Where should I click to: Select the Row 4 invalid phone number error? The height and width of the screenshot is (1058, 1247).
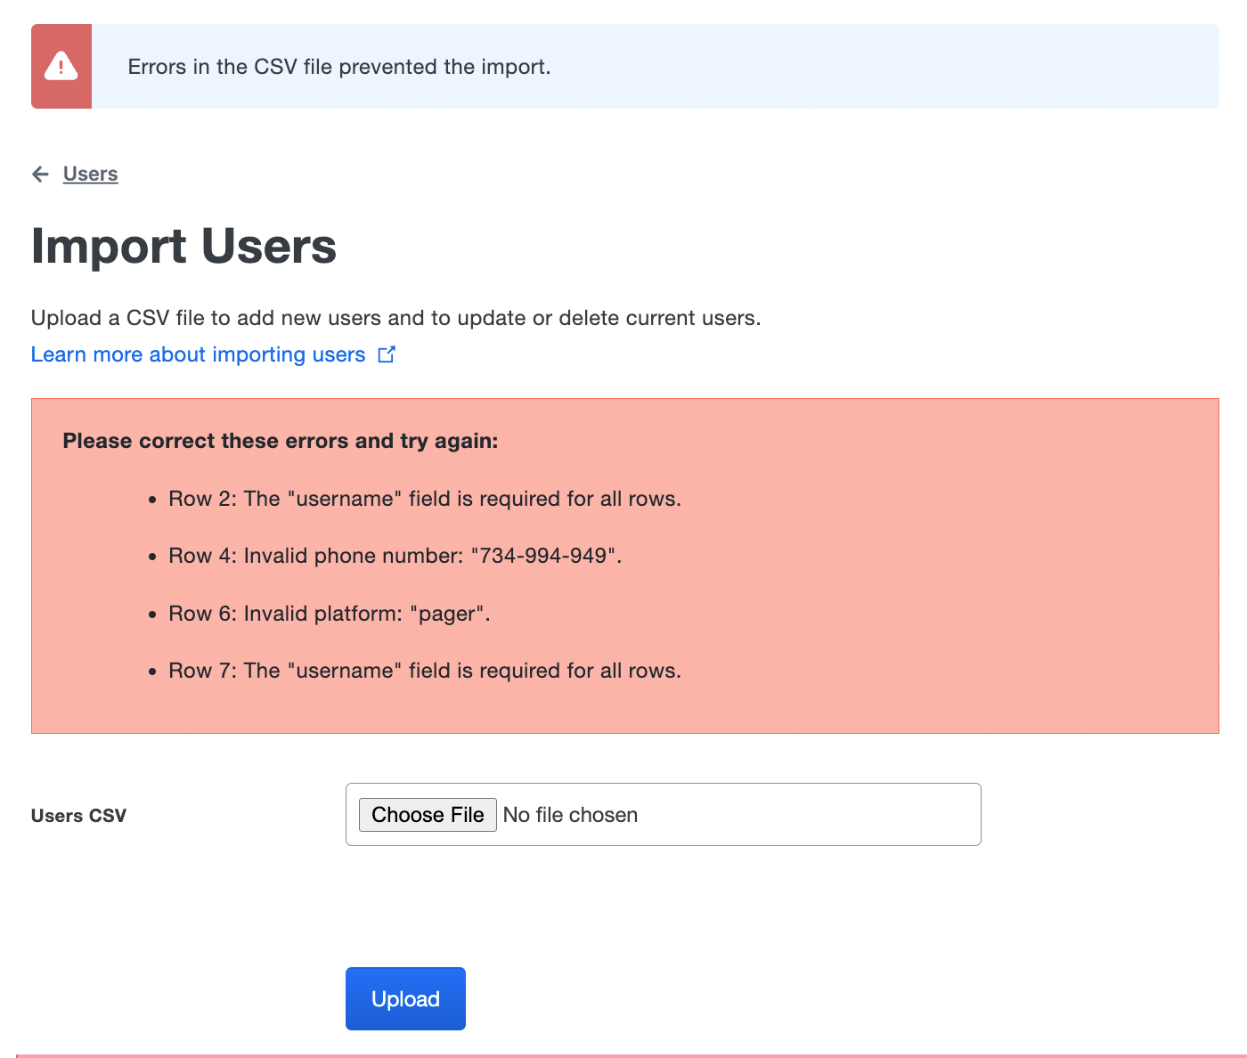(395, 556)
